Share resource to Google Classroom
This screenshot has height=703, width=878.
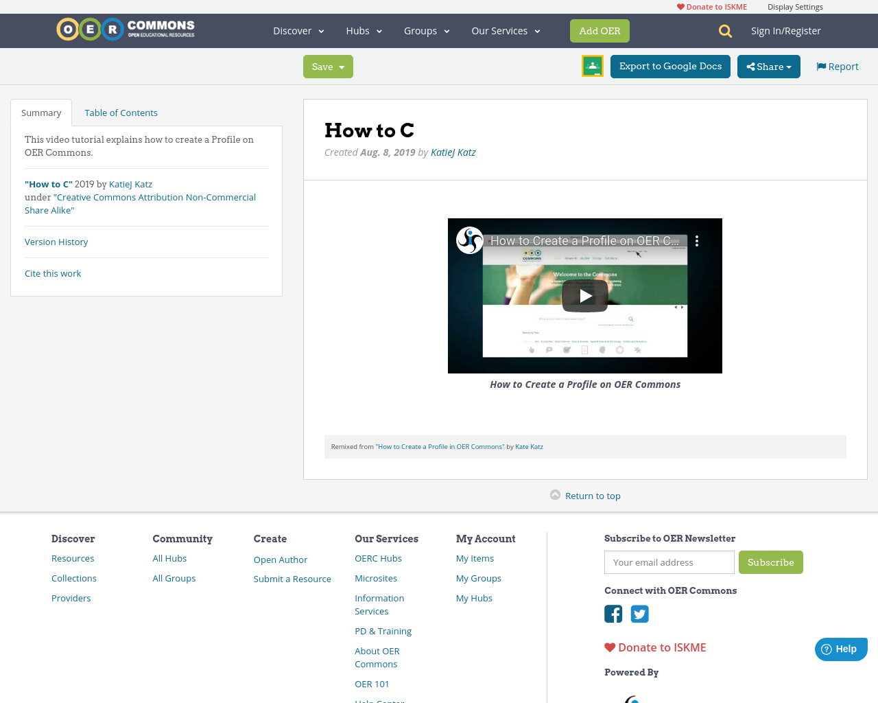(592, 66)
